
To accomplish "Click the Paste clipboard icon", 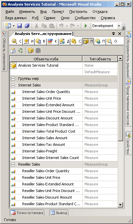I will 51,26.
